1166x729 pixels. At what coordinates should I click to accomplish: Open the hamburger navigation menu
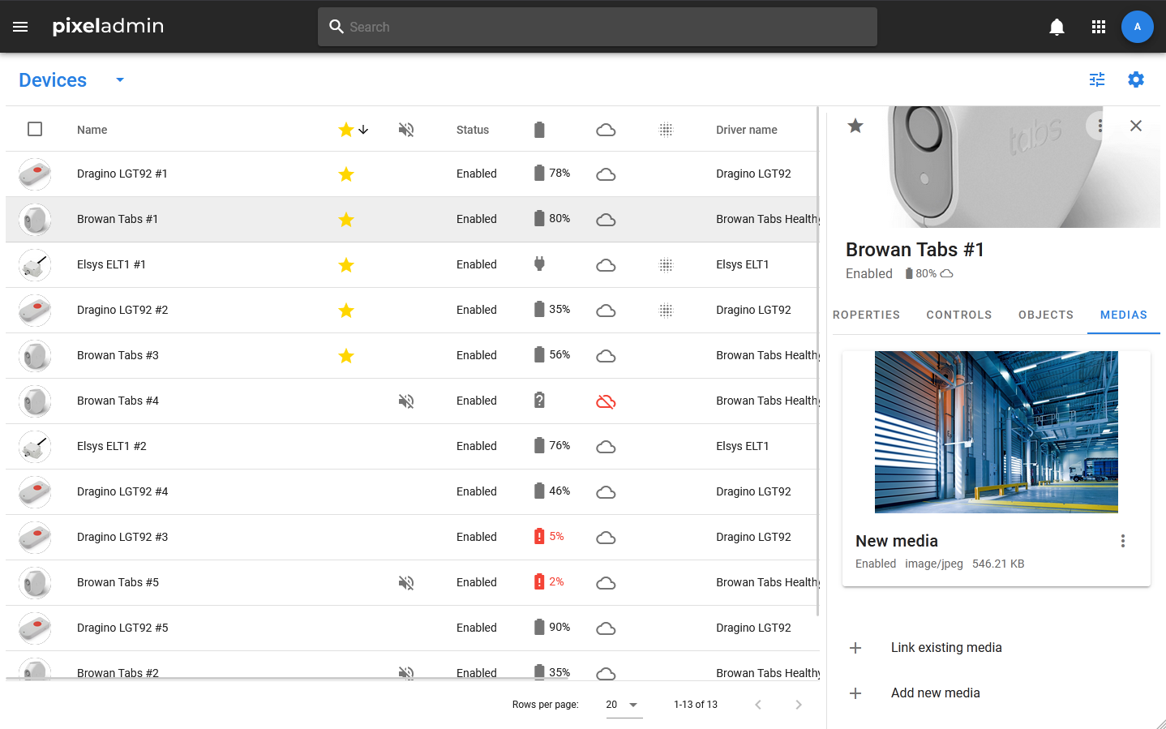point(20,27)
